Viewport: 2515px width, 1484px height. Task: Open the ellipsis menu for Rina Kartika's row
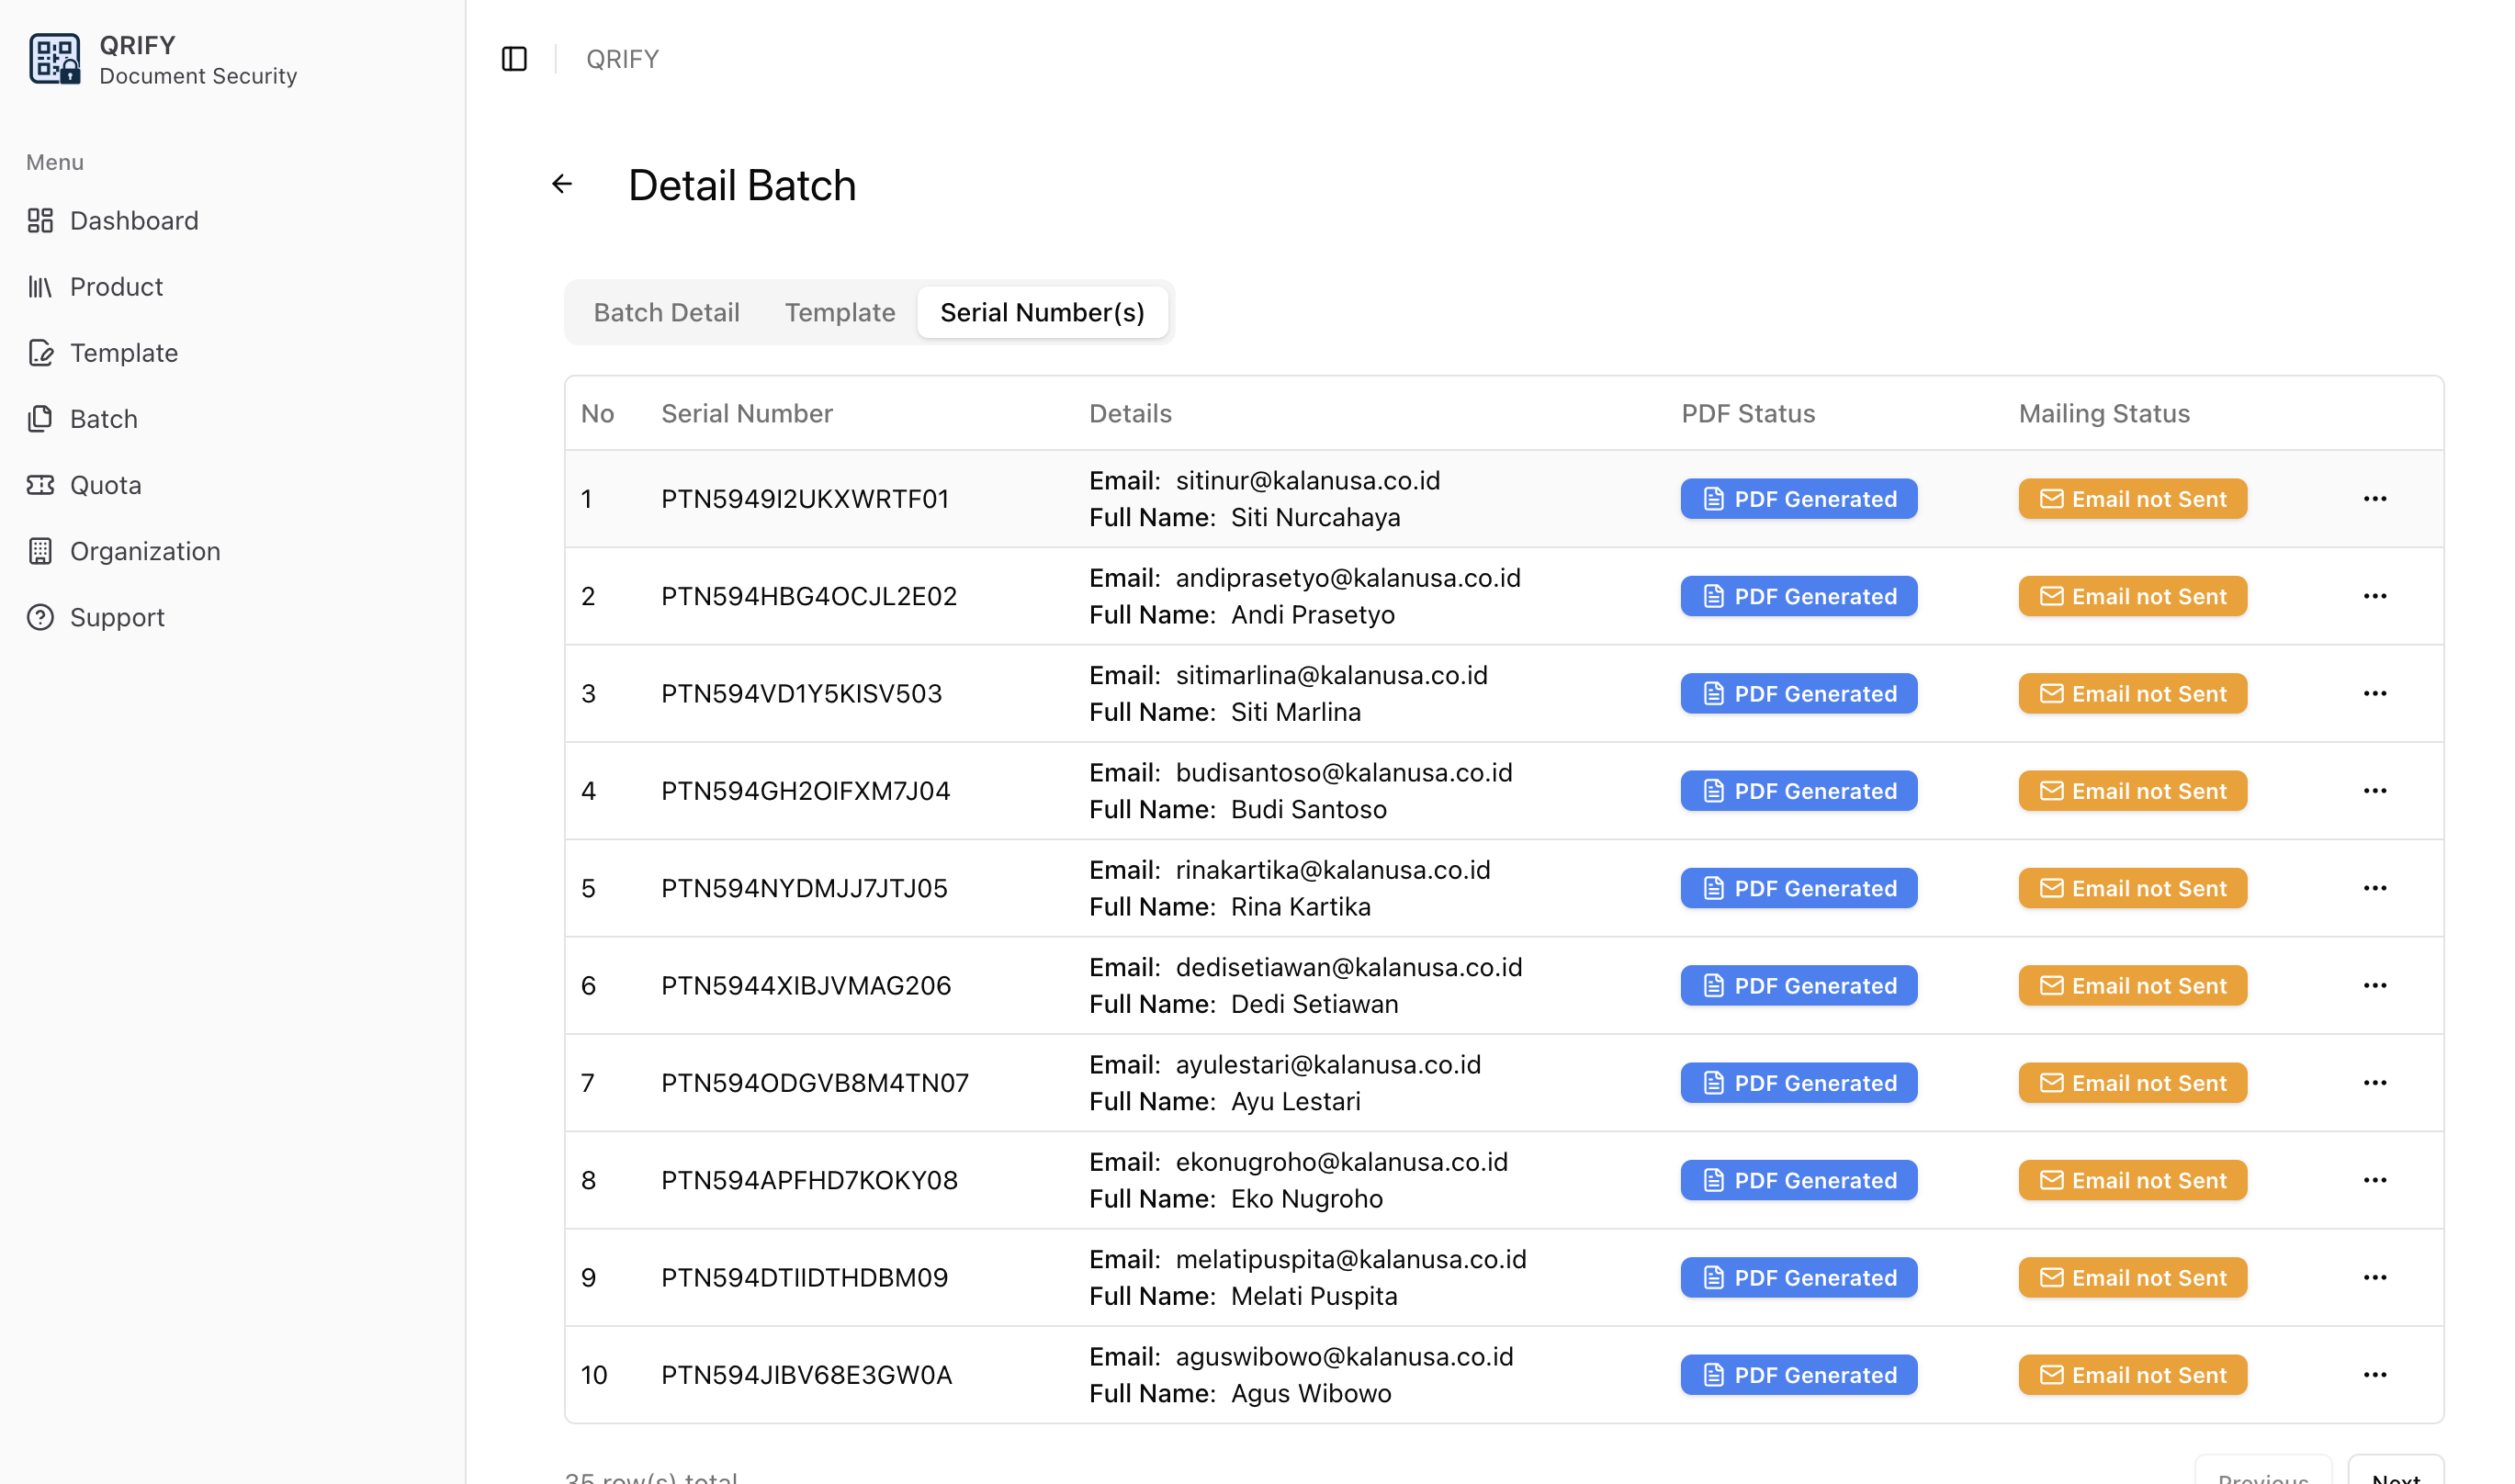(x=2375, y=888)
